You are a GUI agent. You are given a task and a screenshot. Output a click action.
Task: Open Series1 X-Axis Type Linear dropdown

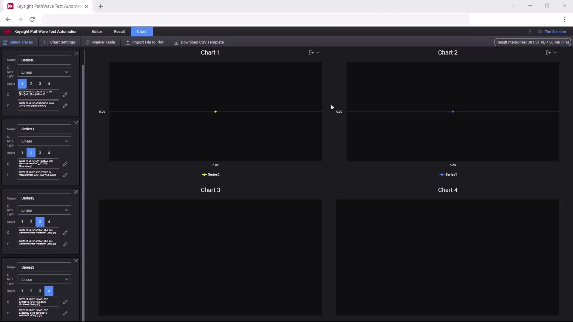click(44, 141)
